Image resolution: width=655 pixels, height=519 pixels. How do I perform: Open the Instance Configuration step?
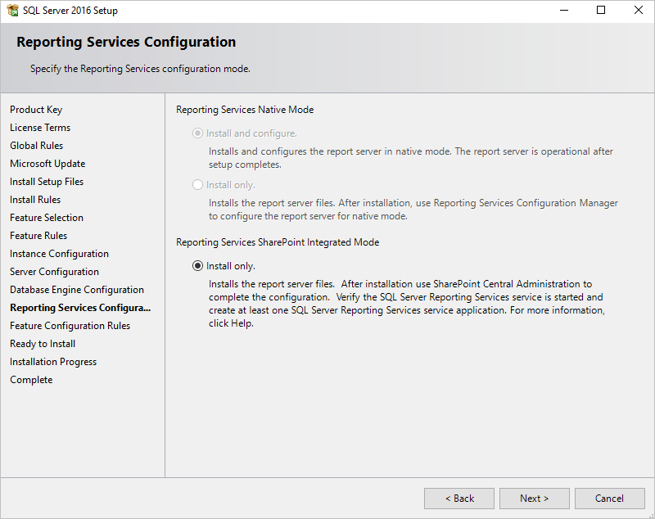(59, 253)
